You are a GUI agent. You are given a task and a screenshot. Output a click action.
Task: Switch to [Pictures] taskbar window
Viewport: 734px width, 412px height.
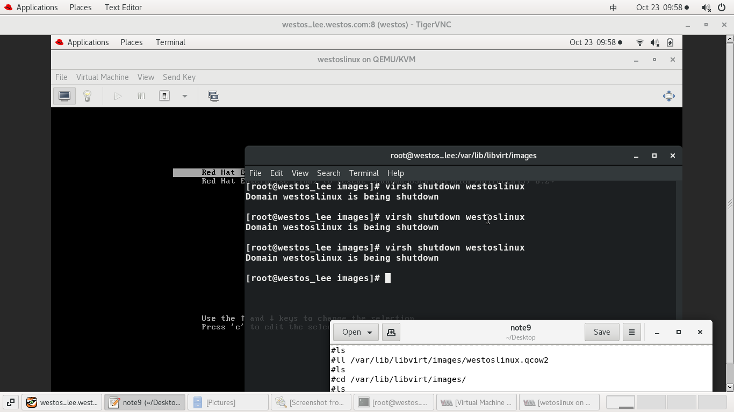[x=228, y=402]
